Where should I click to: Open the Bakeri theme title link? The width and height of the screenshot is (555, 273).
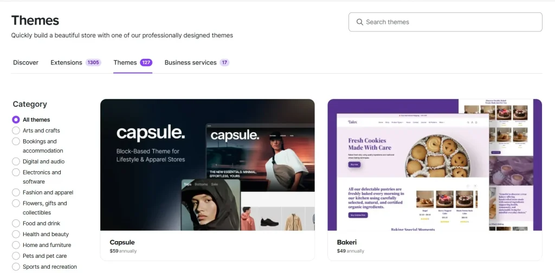pos(347,243)
